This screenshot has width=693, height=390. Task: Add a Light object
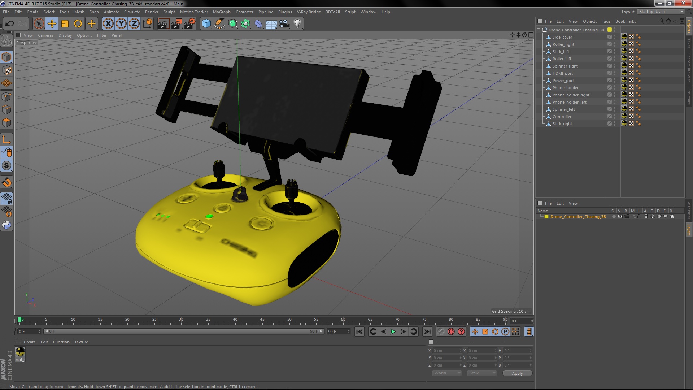tap(297, 24)
